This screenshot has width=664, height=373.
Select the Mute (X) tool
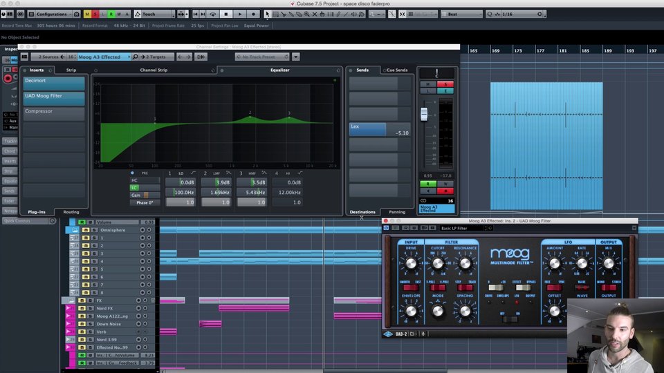click(314, 14)
